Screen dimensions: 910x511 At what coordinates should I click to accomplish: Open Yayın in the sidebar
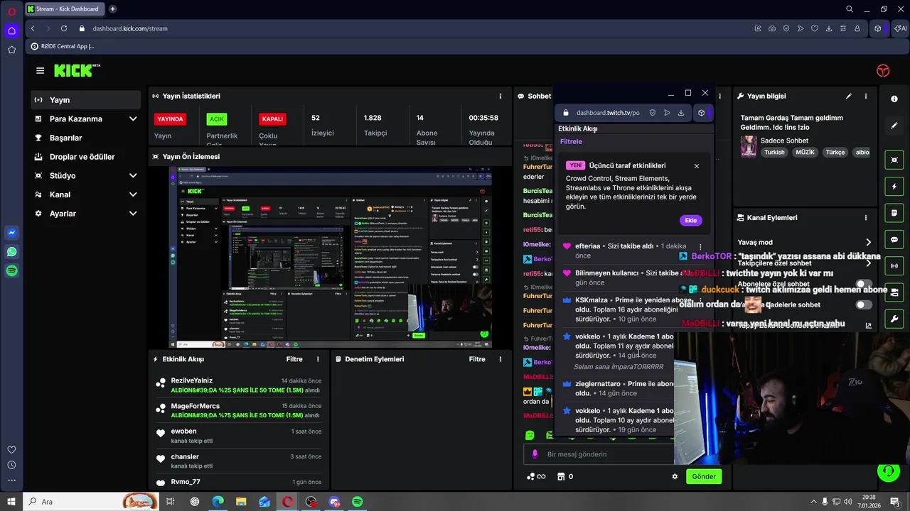pos(85,100)
